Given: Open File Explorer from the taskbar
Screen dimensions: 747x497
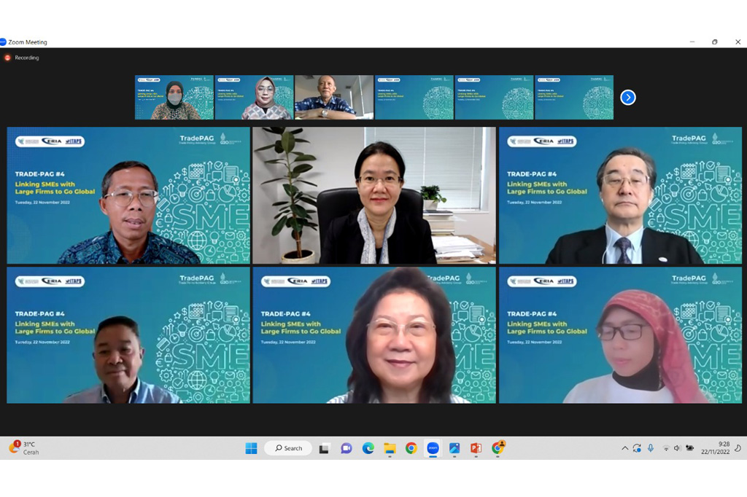Looking at the screenshot, I should [390, 448].
